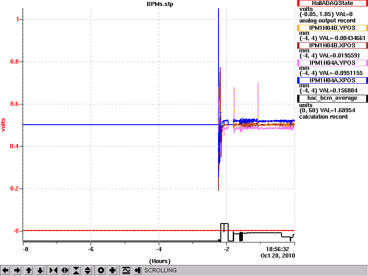Select the HallADAQState curve in the legend
This screenshot has height=276, width=368.
[x=332, y=3]
